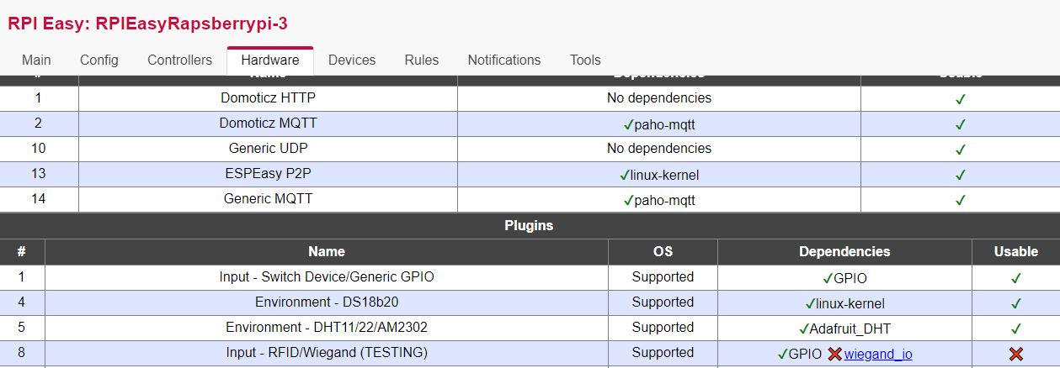Image resolution: width=1060 pixels, height=368 pixels.
Task: Go to the Devices tab
Action: 352,60
